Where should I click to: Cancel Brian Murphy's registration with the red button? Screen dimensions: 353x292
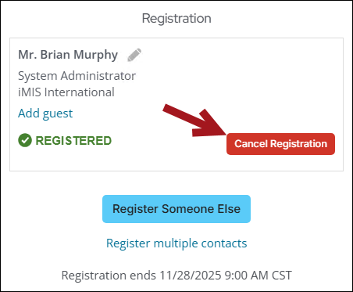point(280,144)
